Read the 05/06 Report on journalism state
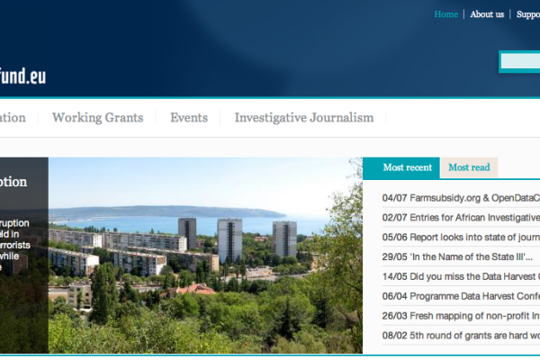540x360 pixels. 461,238
